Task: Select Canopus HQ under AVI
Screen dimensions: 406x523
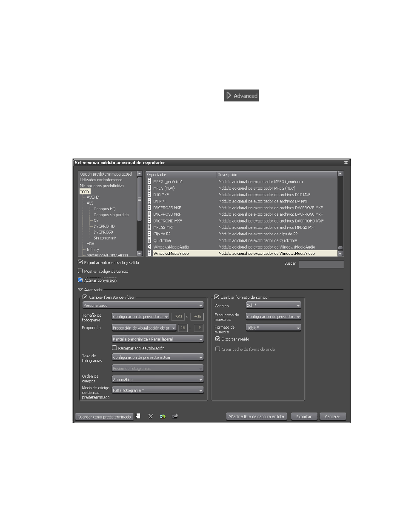Action: [x=105, y=209]
